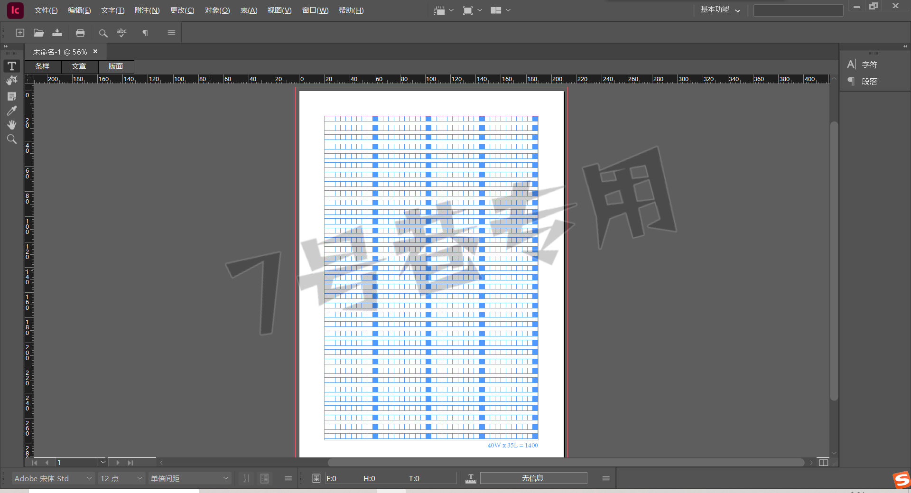Image resolution: width=911 pixels, height=493 pixels.
Task: Collapse the right panel dock
Action: tap(905, 46)
